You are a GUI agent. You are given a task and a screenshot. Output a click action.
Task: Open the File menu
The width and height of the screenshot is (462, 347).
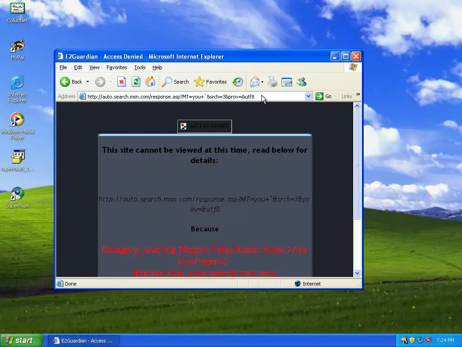(63, 68)
